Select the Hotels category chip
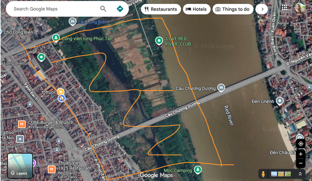Viewport: 312px width, 181px height. 197,9
